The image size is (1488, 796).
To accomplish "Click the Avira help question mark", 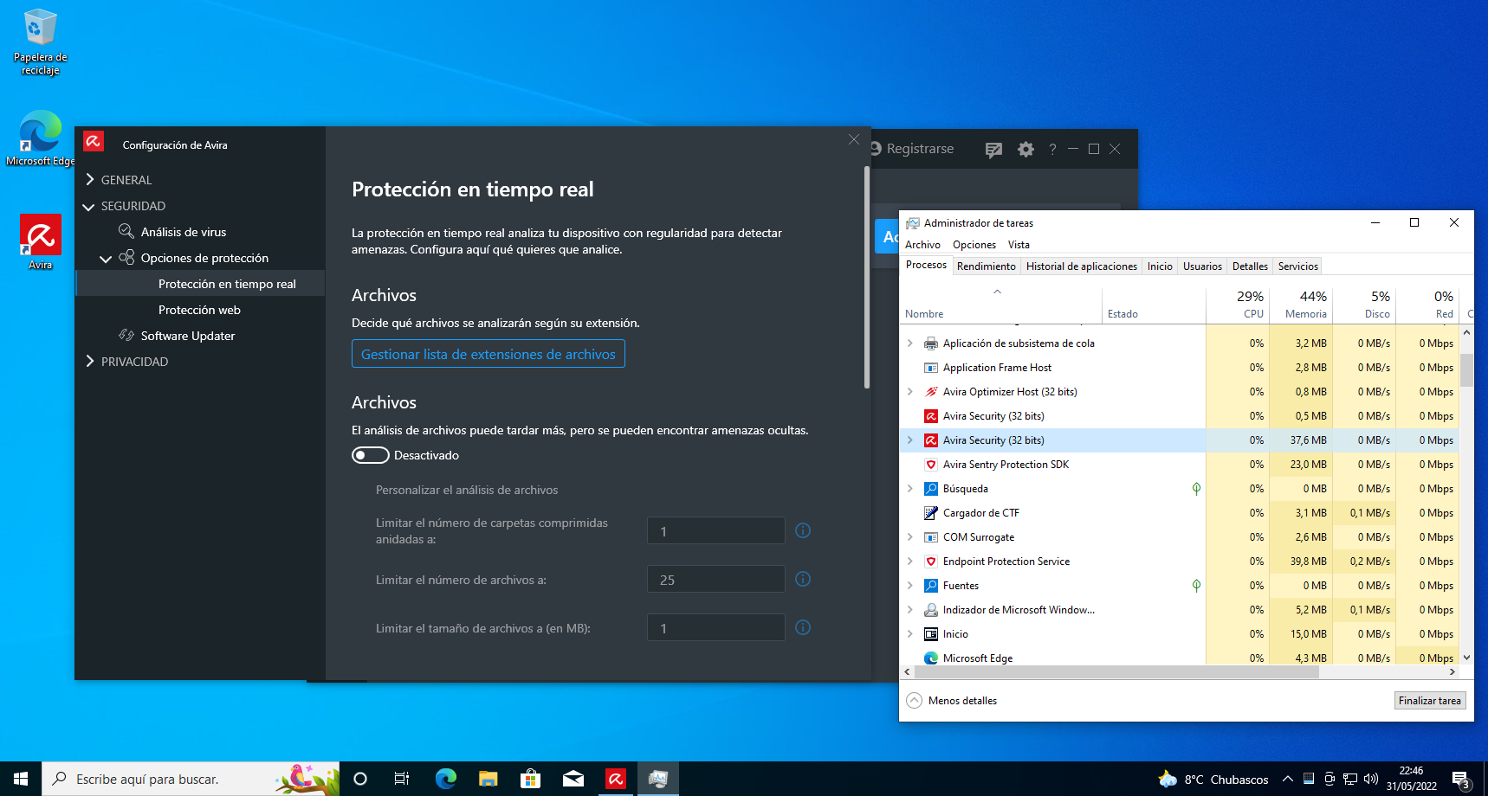I will coord(1052,149).
